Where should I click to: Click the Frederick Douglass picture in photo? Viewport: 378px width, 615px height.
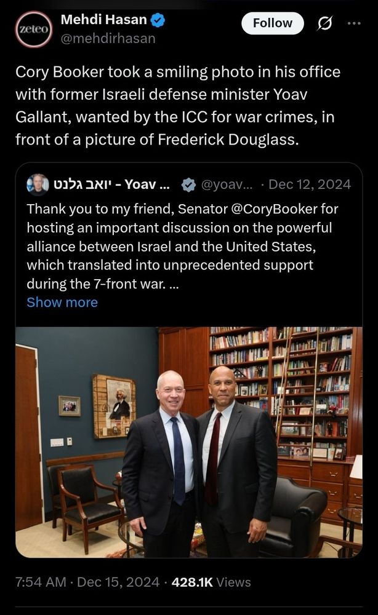pyautogui.click(x=115, y=407)
